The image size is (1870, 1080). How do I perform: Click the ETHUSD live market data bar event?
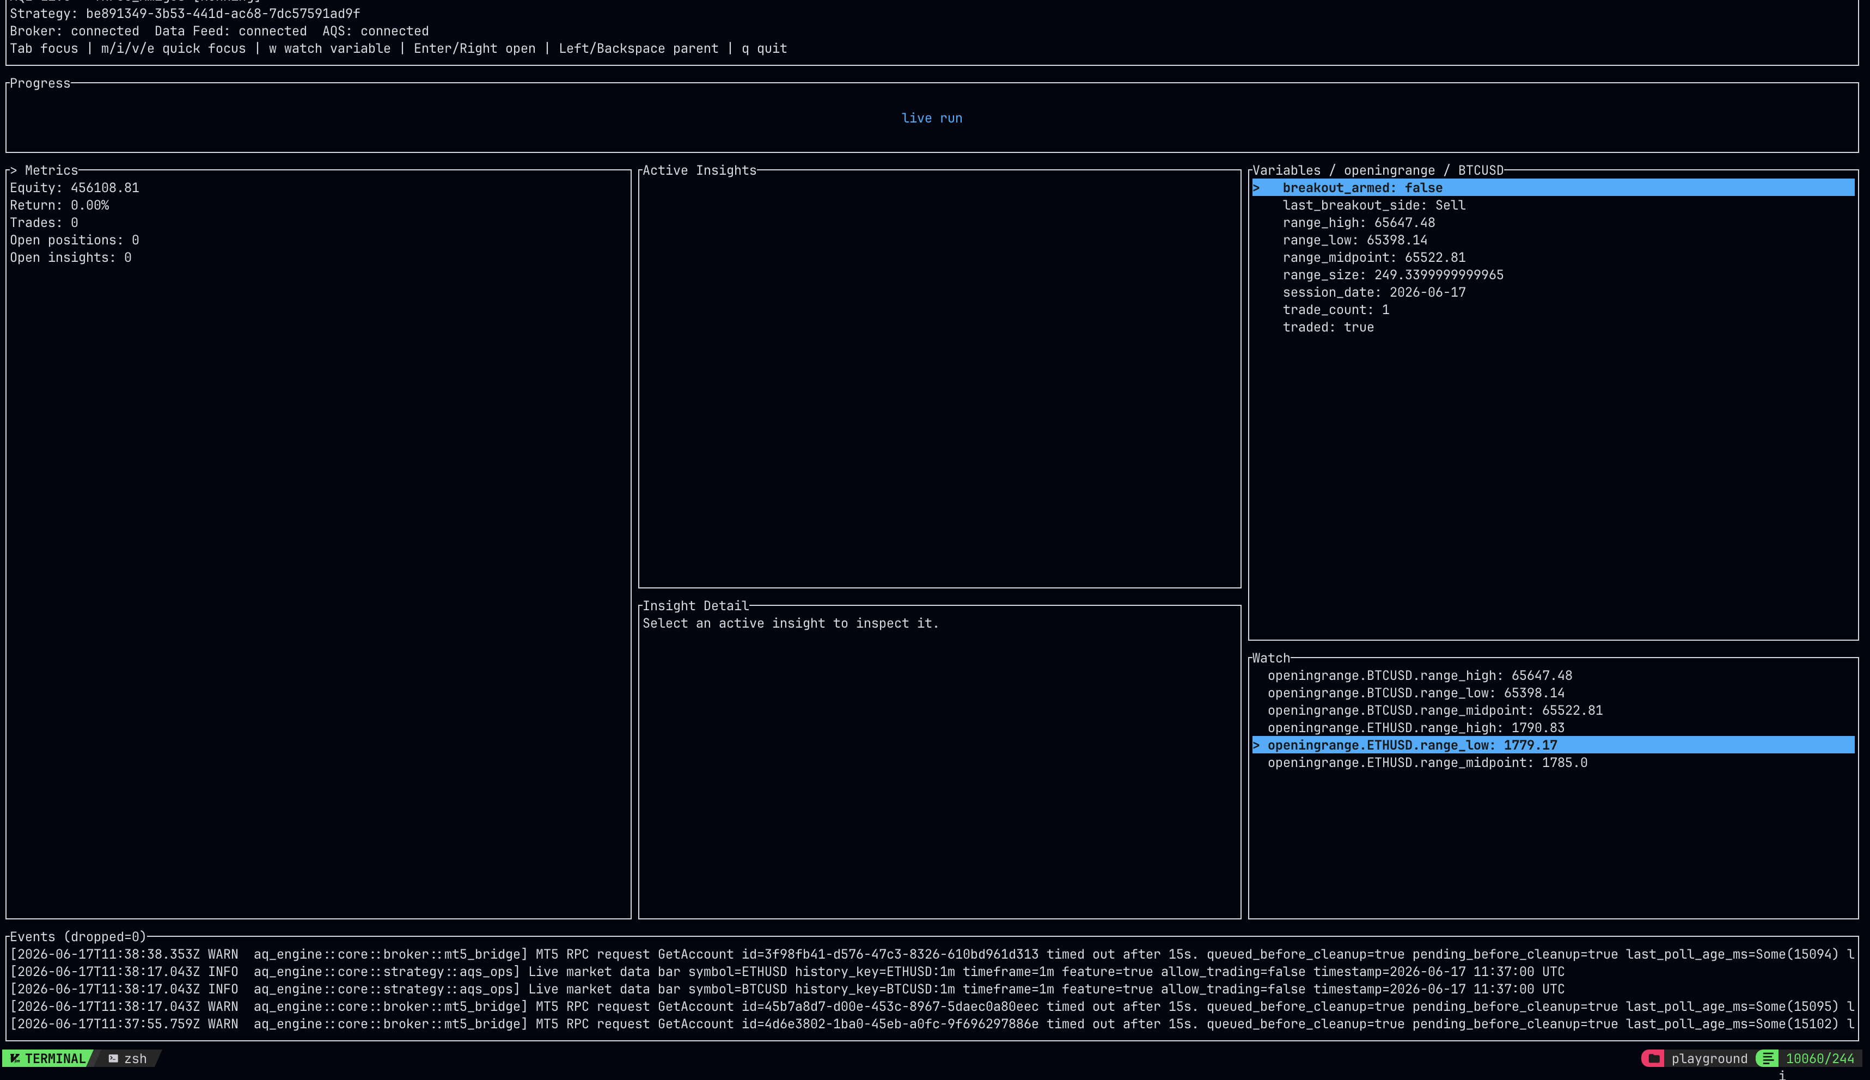pyautogui.click(x=786, y=972)
